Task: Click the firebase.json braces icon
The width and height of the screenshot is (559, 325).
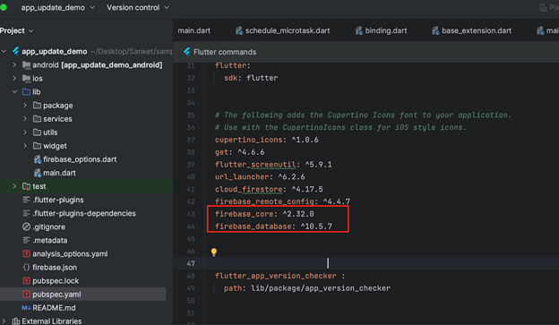Action: coord(26,268)
